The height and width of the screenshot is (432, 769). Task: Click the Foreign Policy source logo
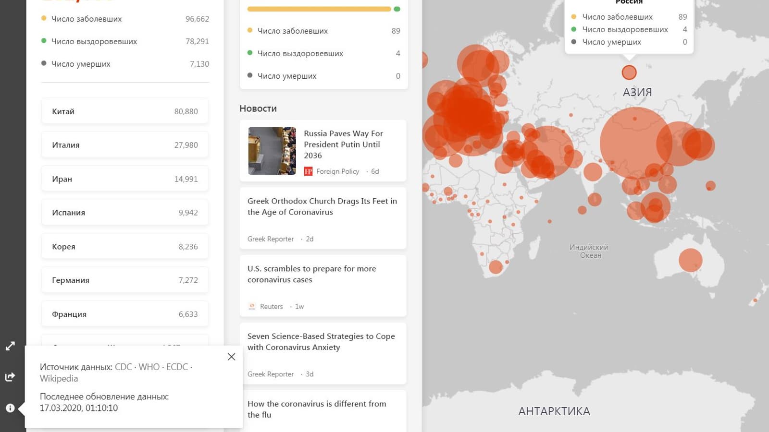(308, 171)
